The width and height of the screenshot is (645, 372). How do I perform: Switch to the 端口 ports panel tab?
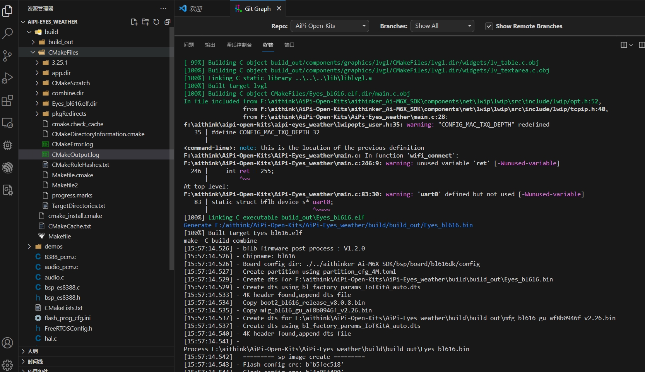(x=289, y=45)
